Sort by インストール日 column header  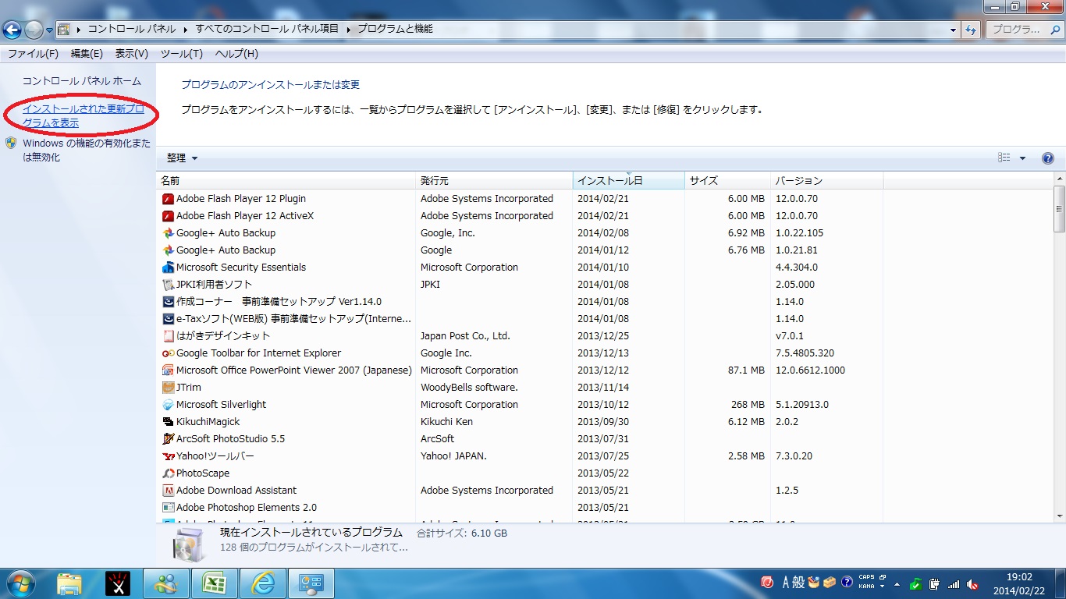pos(628,181)
